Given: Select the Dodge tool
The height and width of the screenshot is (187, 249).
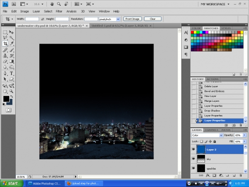Looking at the screenshot, I should click(11, 67).
